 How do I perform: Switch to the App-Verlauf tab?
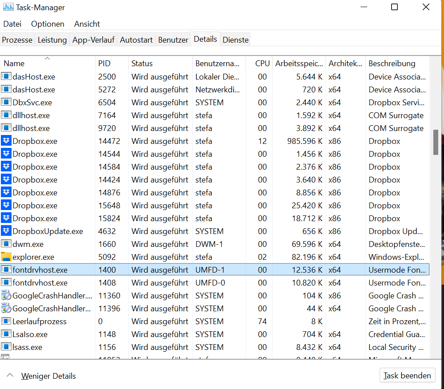coord(93,40)
